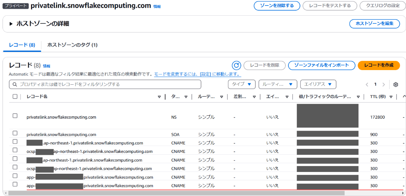Sort by the レコード名 column arrow
The image size is (406, 196).
pos(159,97)
